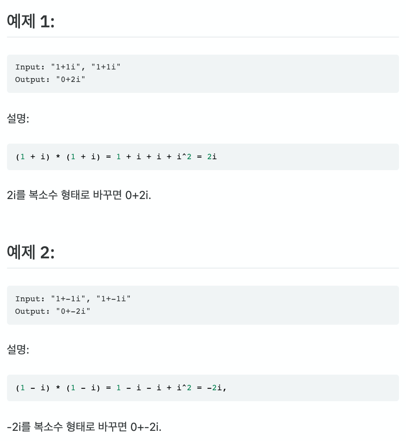
Task: Click the horizontal divider under 예제 1
Action: click(x=203, y=37)
